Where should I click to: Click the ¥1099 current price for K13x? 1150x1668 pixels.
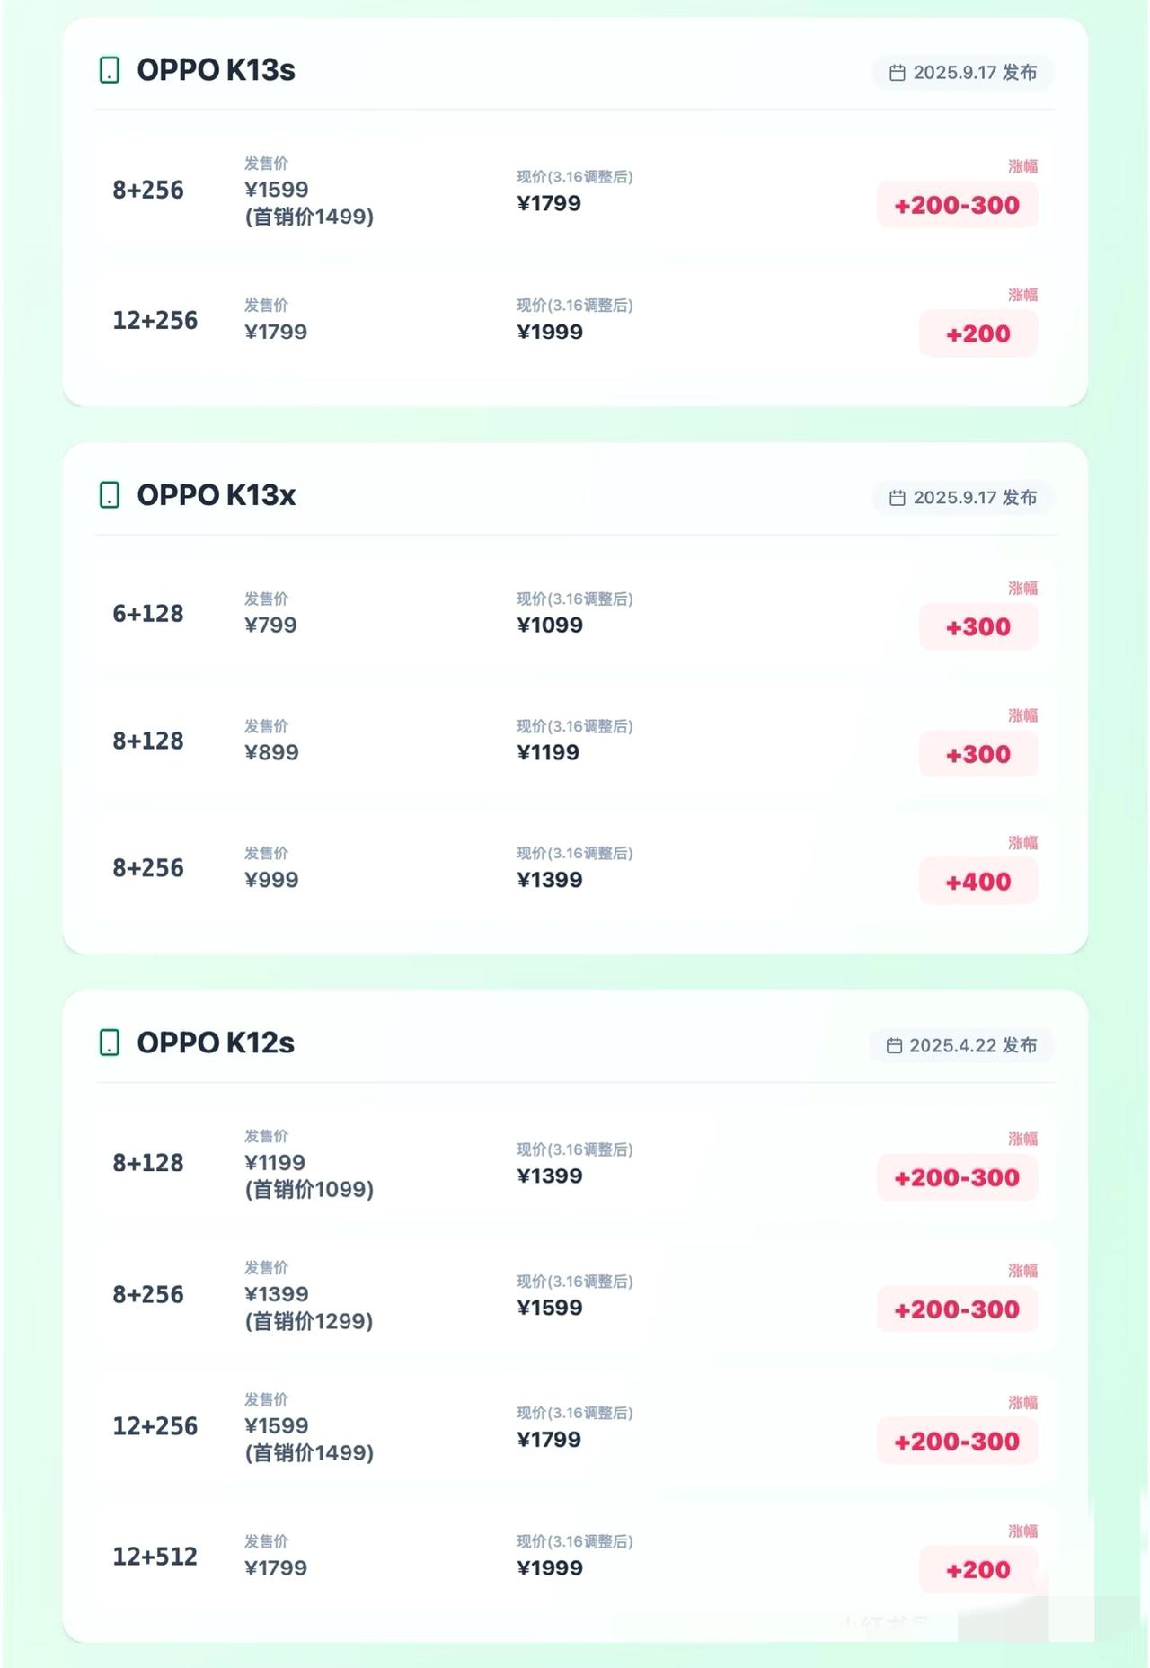[550, 625]
